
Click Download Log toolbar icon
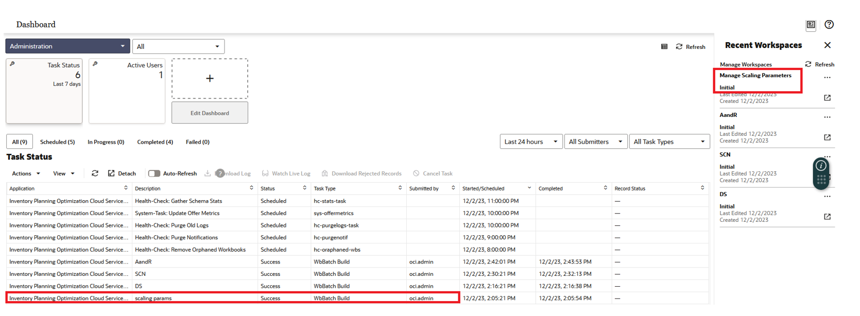click(208, 173)
